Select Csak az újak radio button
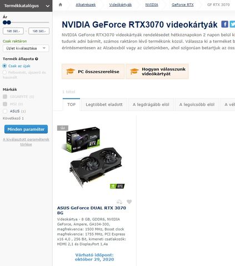Image resolution: width=235 pixels, height=266 pixels. pos(4,66)
